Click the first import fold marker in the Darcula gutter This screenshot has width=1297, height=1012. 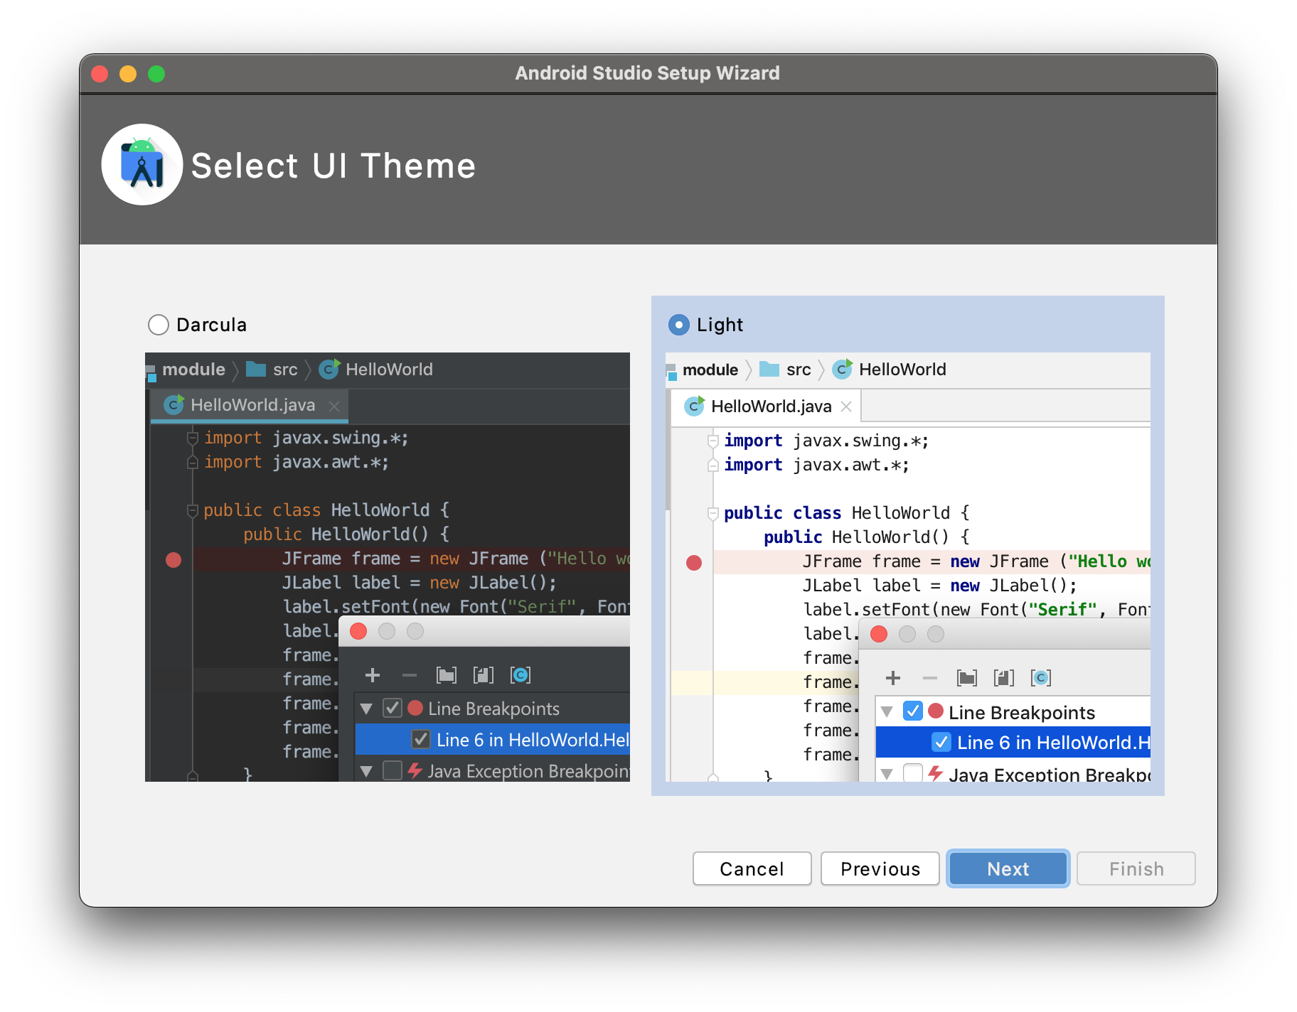pos(192,438)
